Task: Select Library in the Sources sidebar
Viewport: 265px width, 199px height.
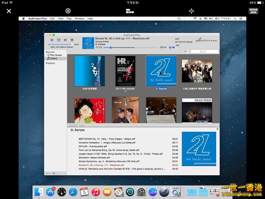Action: tap(53, 58)
